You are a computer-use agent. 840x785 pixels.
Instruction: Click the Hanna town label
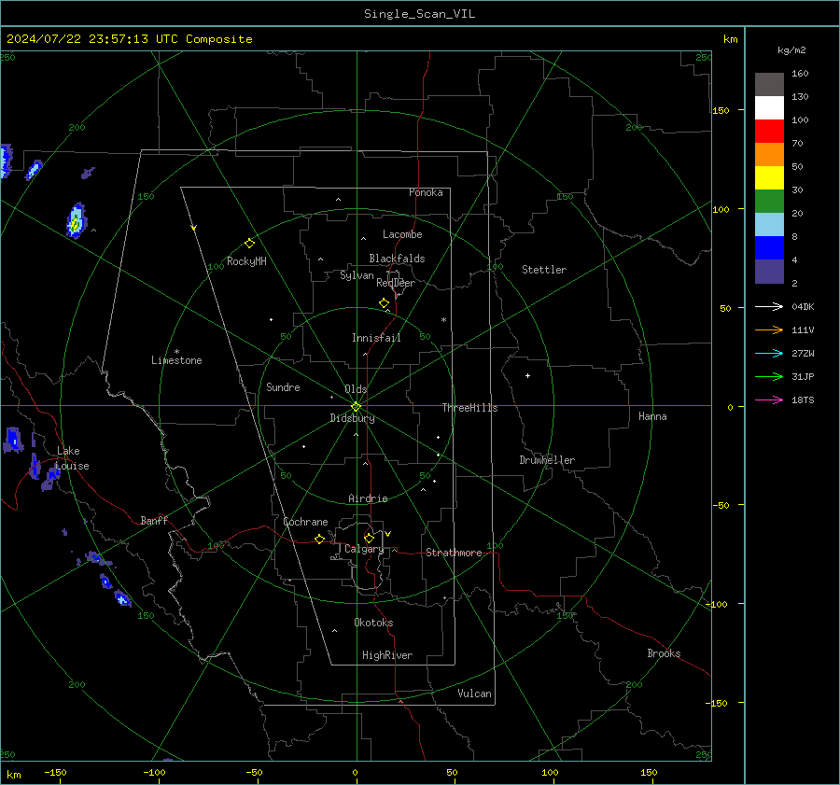coord(652,416)
